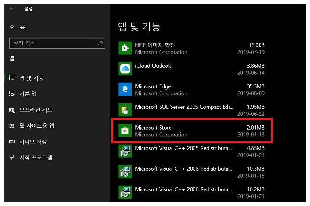The width and height of the screenshot is (310, 206).
Task: Click the 설정 window title
Action: tap(29, 9)
